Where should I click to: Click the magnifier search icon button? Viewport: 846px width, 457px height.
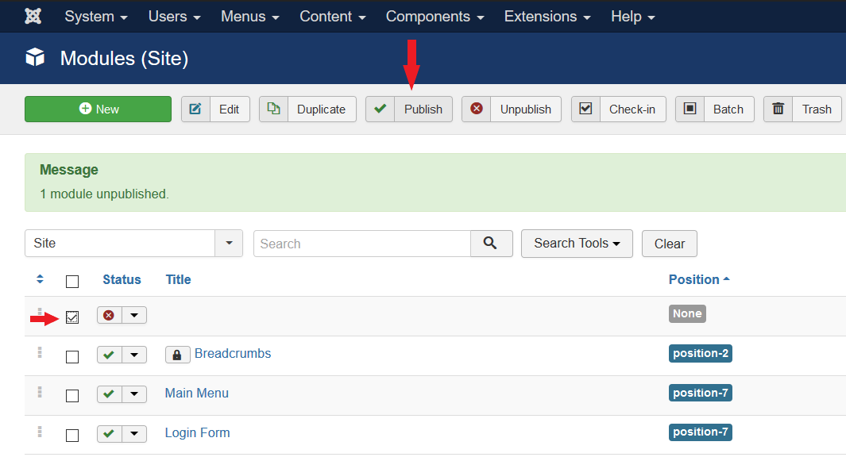[x=490, y=244]
